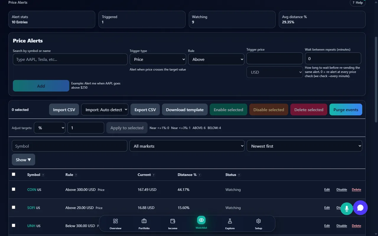The image size is (378, 236).
Task: Click Export CSV button
Action: pyautogui.click(x=145, y=110)
